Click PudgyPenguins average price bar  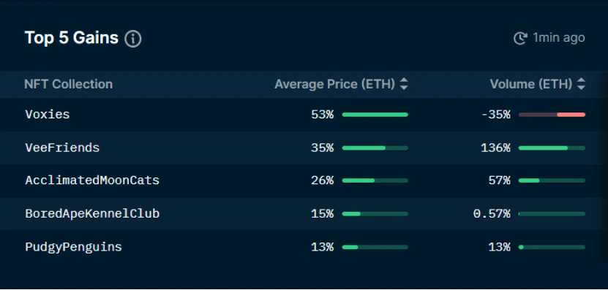[x=375, y=247]
